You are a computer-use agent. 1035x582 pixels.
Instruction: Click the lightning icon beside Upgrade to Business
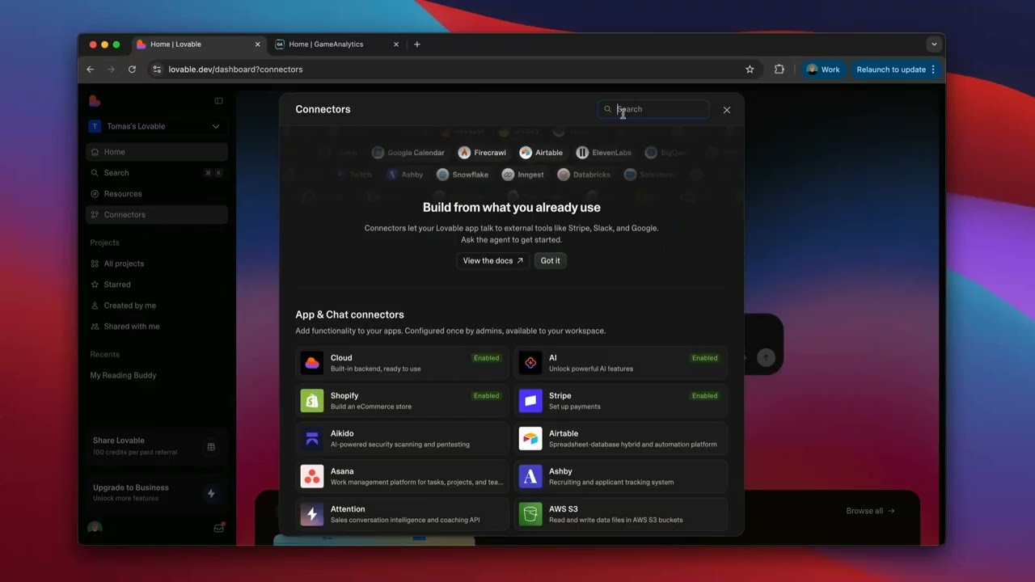pyautogui.click(x=211, y=493)
